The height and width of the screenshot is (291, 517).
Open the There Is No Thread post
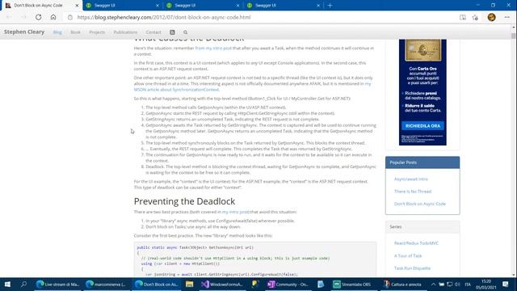coord(413,192)
